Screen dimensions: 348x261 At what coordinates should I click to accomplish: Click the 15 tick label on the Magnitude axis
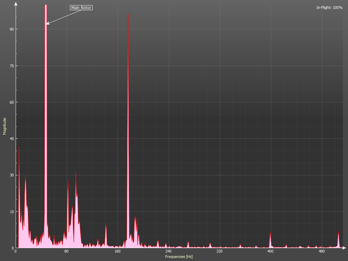point(11,212)
